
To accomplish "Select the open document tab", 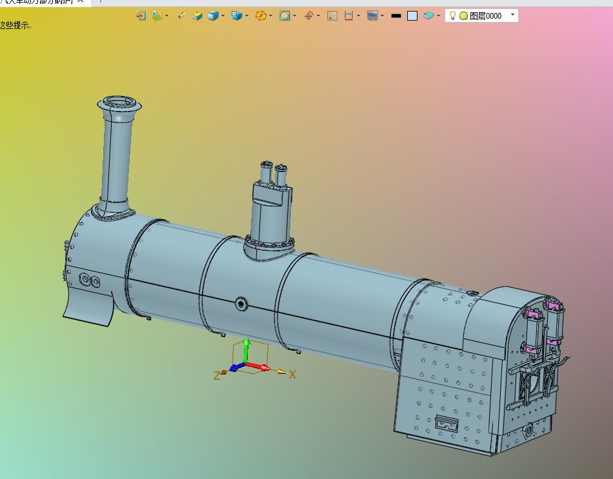I will pos(35,3).
